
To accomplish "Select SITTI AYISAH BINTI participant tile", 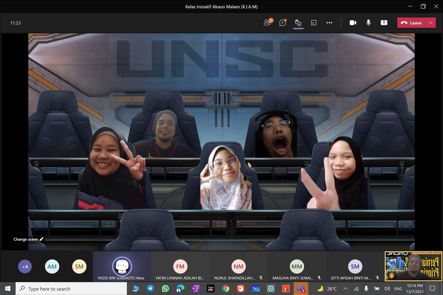I will click(355, 267).
